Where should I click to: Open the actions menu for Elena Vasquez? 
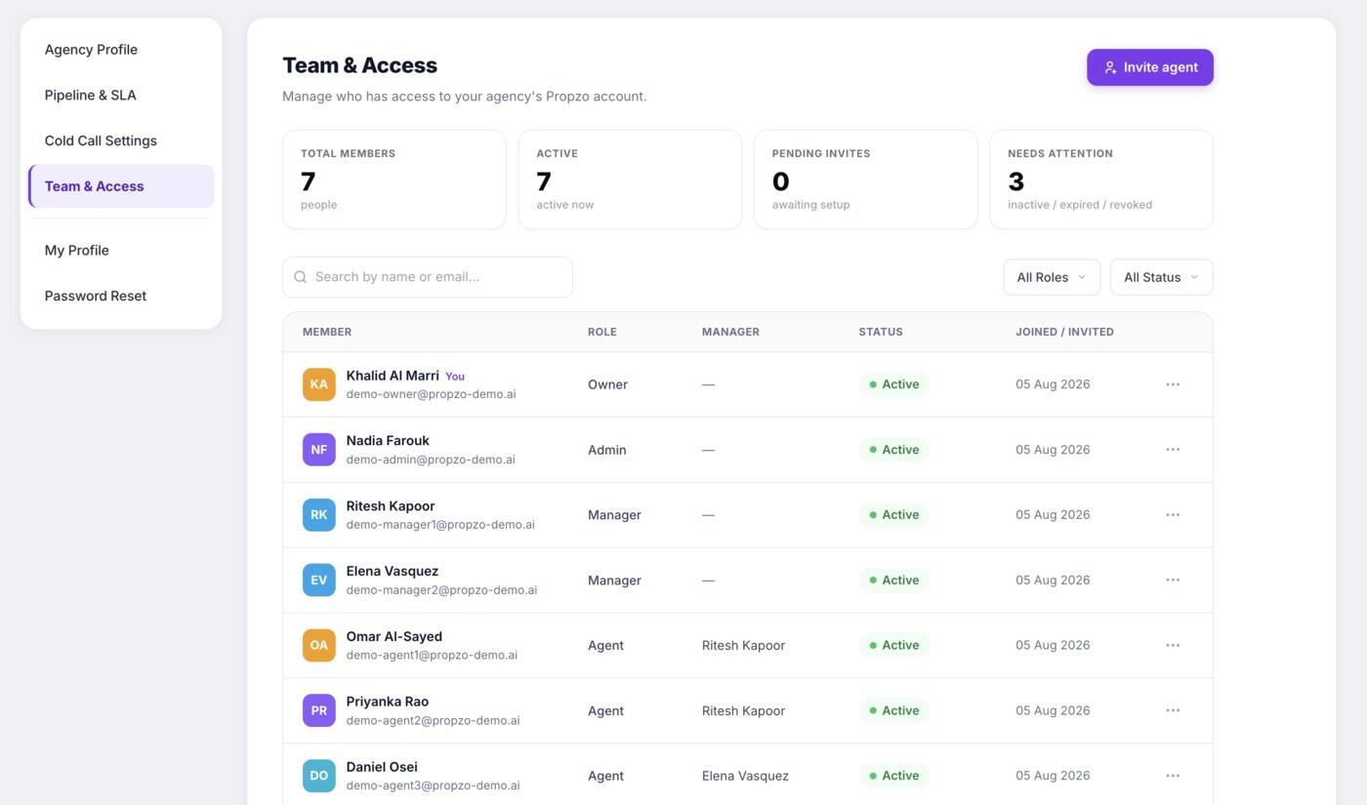pos(1173,581)
